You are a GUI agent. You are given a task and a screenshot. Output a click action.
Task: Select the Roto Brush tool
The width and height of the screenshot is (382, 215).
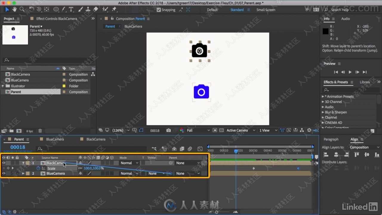tap(105, 10)
